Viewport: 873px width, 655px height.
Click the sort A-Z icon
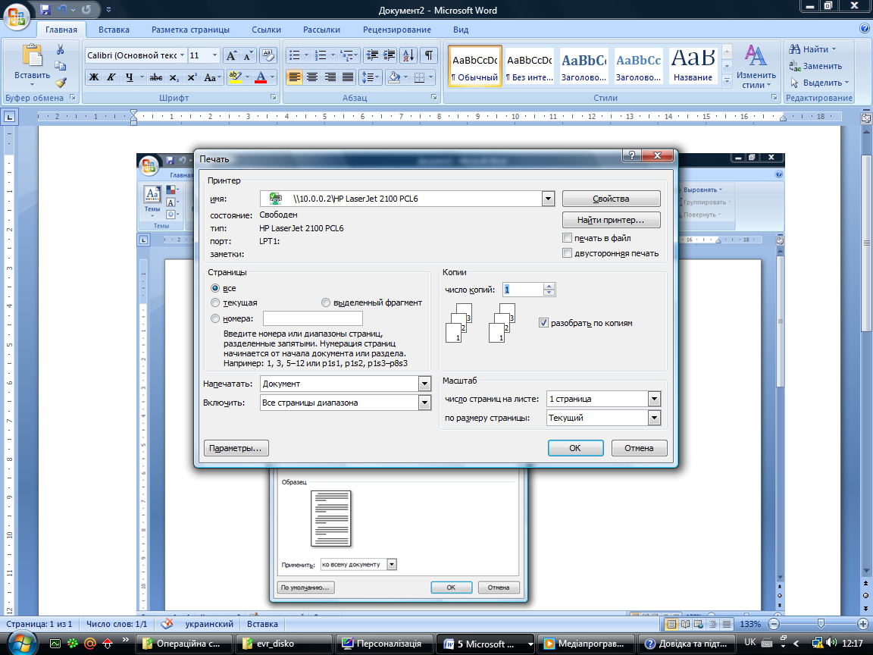click(408, 55)
